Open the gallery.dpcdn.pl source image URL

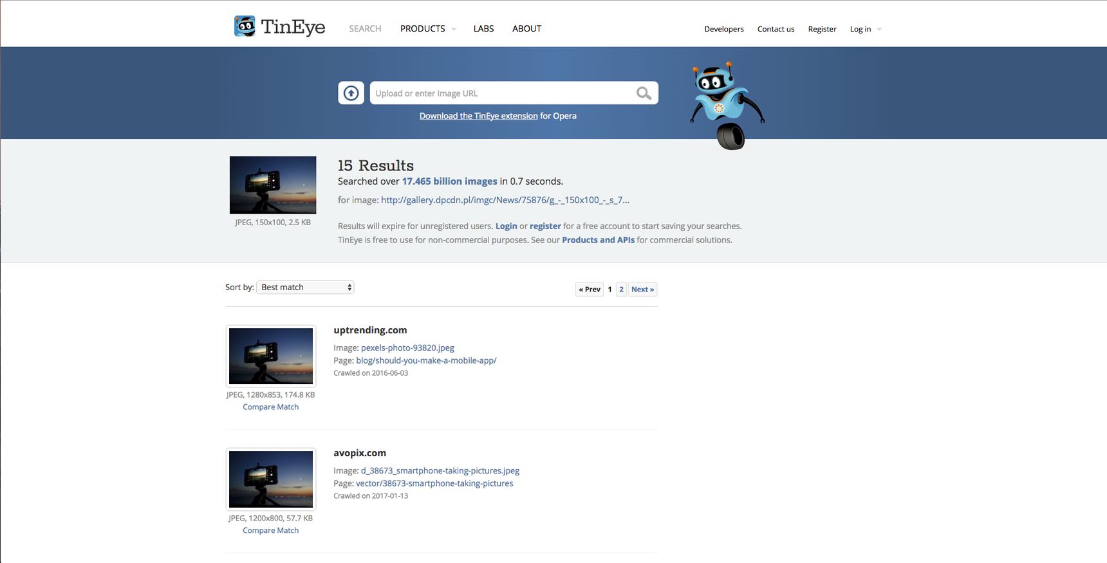(505, 200)
